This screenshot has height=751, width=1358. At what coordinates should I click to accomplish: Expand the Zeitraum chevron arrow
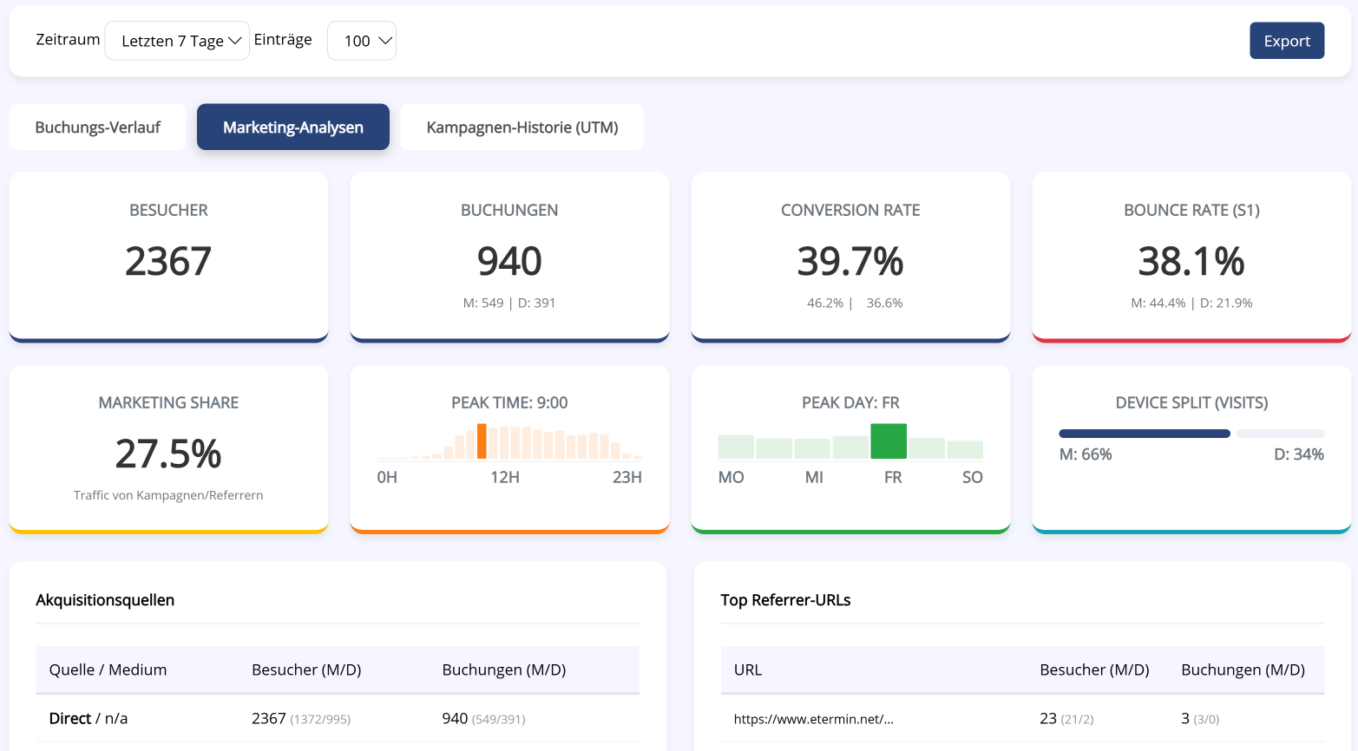coord(235,39)
